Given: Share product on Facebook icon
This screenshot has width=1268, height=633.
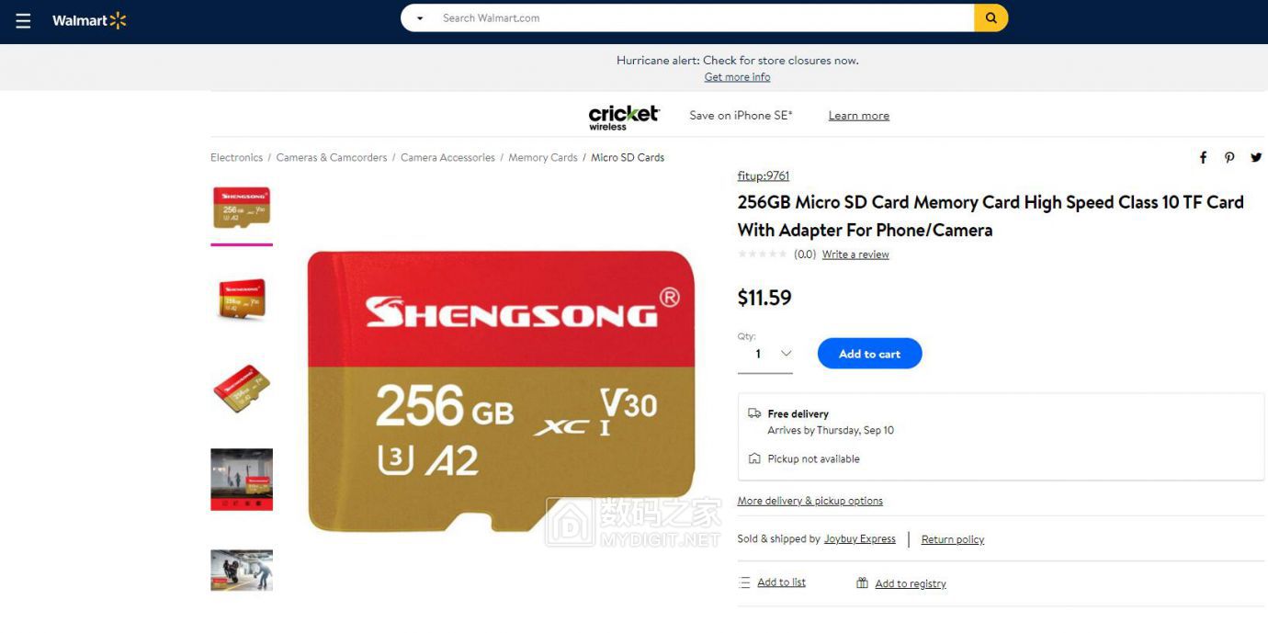Looking at the screenshot, I should point(1203,157).
